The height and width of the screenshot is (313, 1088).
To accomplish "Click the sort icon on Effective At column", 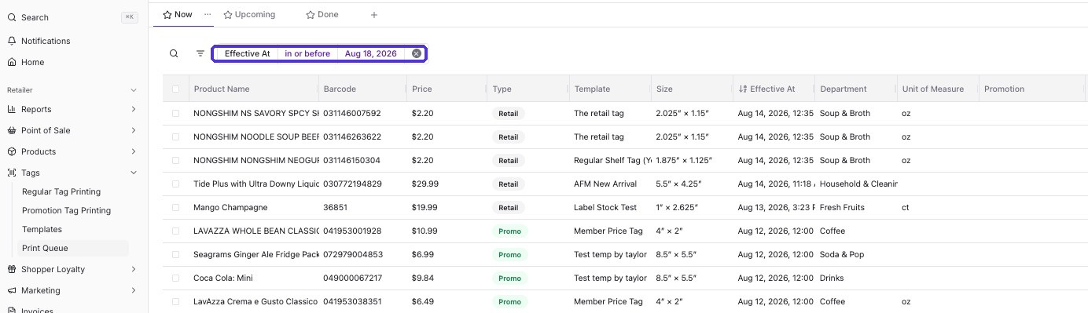I will click(x=743, y=89).
